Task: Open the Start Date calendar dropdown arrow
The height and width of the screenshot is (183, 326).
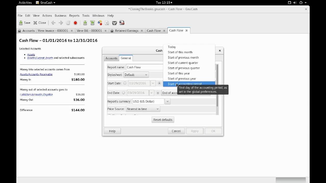Action: [153, 83]
